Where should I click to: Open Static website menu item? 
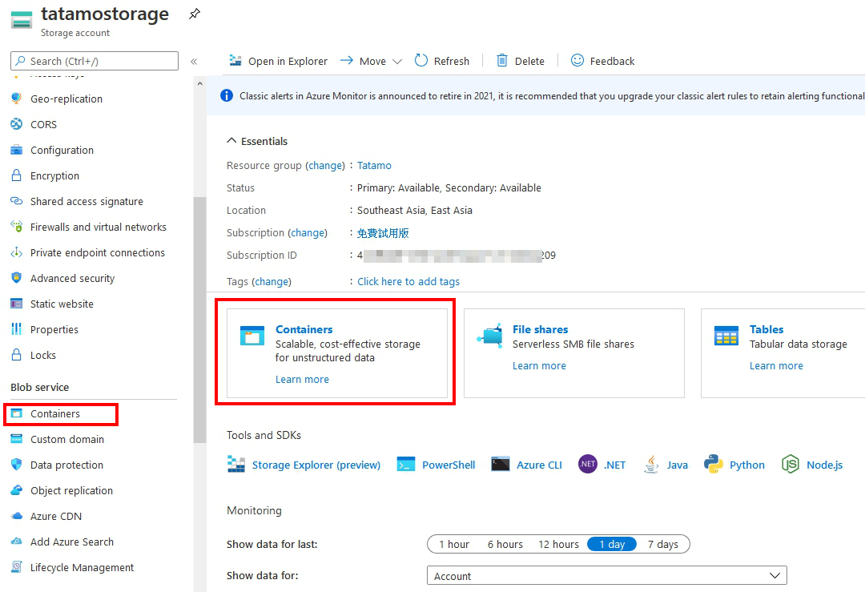[x=62, y=304]
